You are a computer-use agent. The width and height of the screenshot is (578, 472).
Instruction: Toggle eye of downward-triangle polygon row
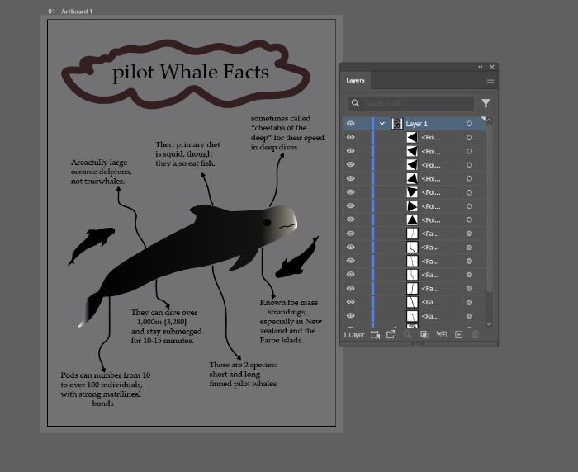click(x=351, y=192)
